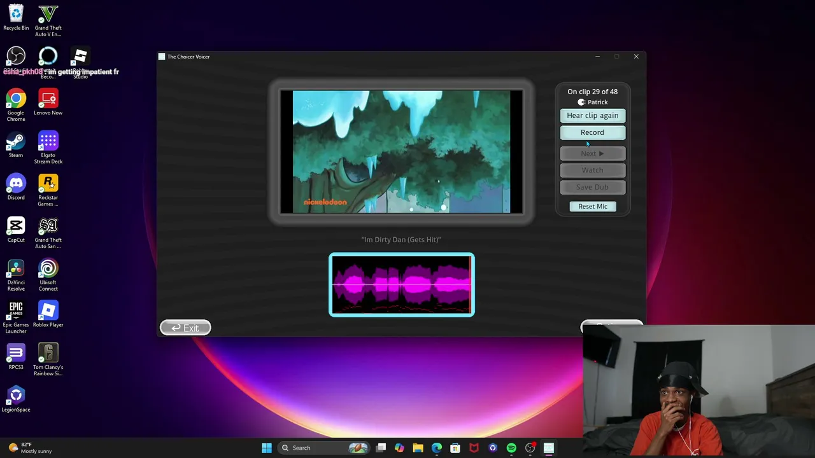The width and height of the screenshot is (815, 458).
Task: Select the Roblox Studio desktop icon
Action: [x=80, y=62]
